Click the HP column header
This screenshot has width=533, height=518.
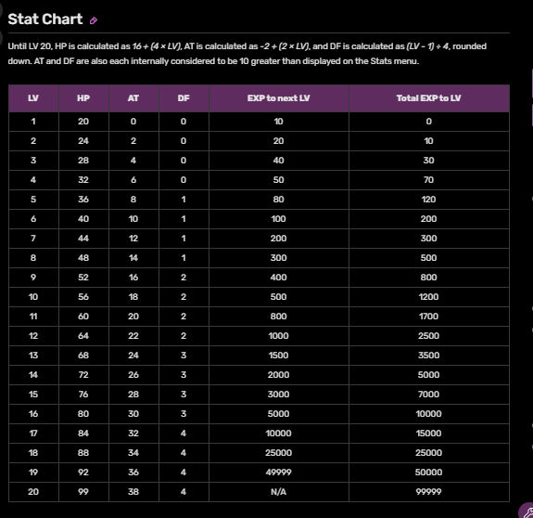pyautogui.click(x=83, y=98)
